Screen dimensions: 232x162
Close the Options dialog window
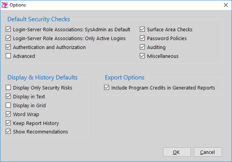[226, 5]
